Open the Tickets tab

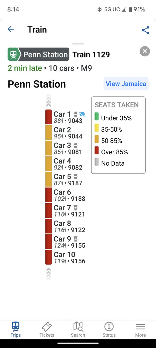[x=47, y=329]
